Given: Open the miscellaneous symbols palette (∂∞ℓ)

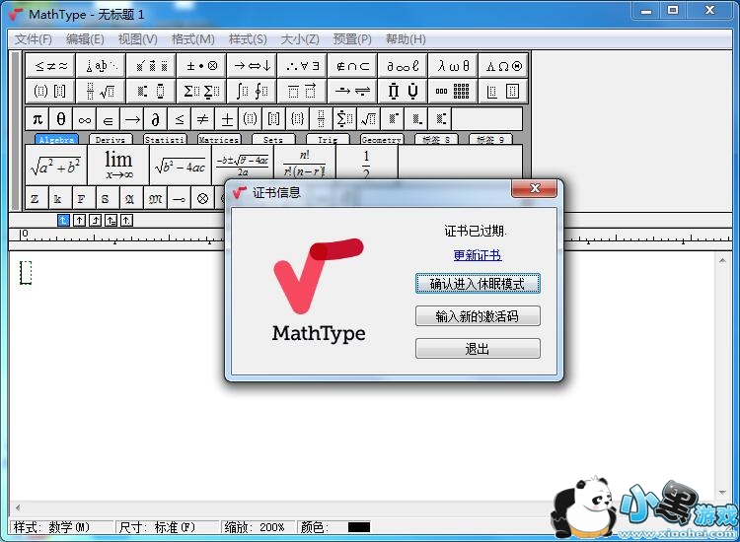Looking at the screenshot, I should (x=403, y=66).
